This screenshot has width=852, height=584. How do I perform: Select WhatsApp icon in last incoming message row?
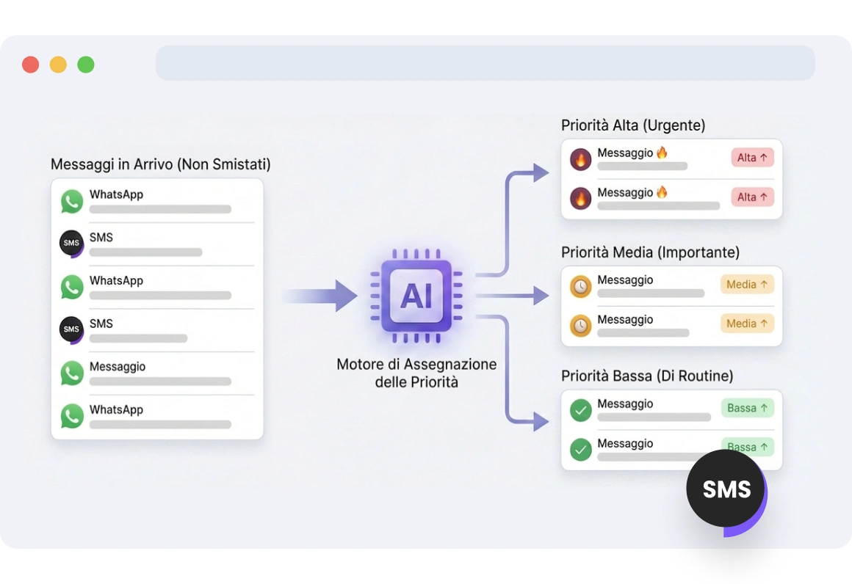pos(72,416)
